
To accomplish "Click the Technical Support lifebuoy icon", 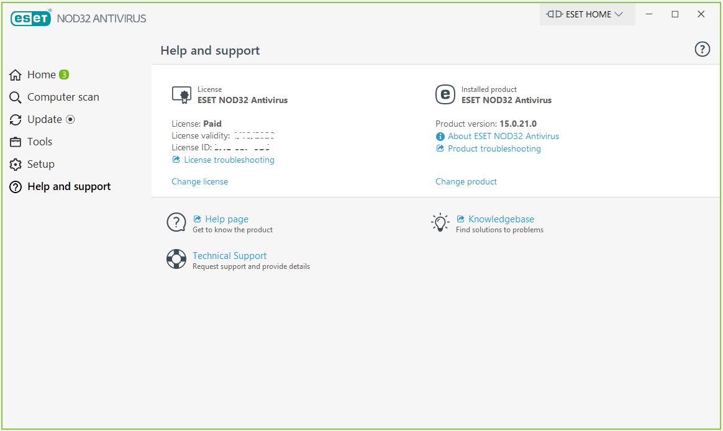I will pos(176,259).
